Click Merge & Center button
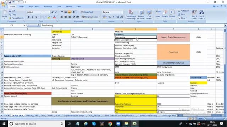This screenshot has width=227, height=127. pos(90,17)
